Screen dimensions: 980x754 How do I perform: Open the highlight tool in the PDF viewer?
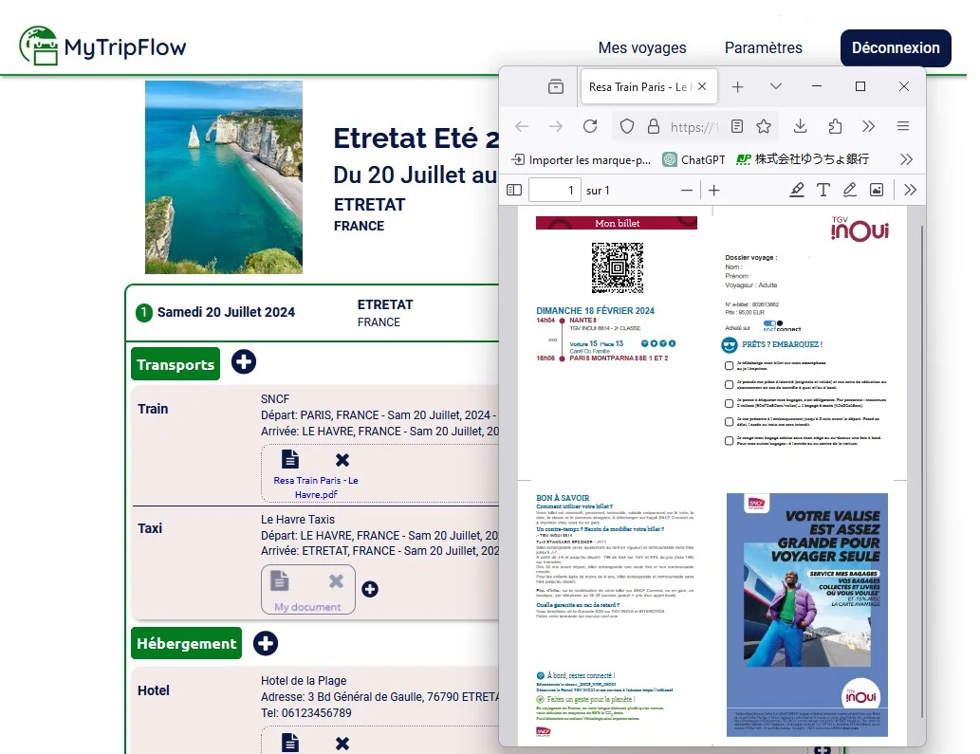pyautogui.click(x=797, y=190)
